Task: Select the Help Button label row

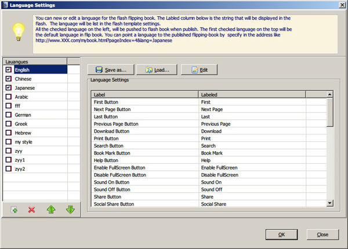Action: [x=209, y=160]
